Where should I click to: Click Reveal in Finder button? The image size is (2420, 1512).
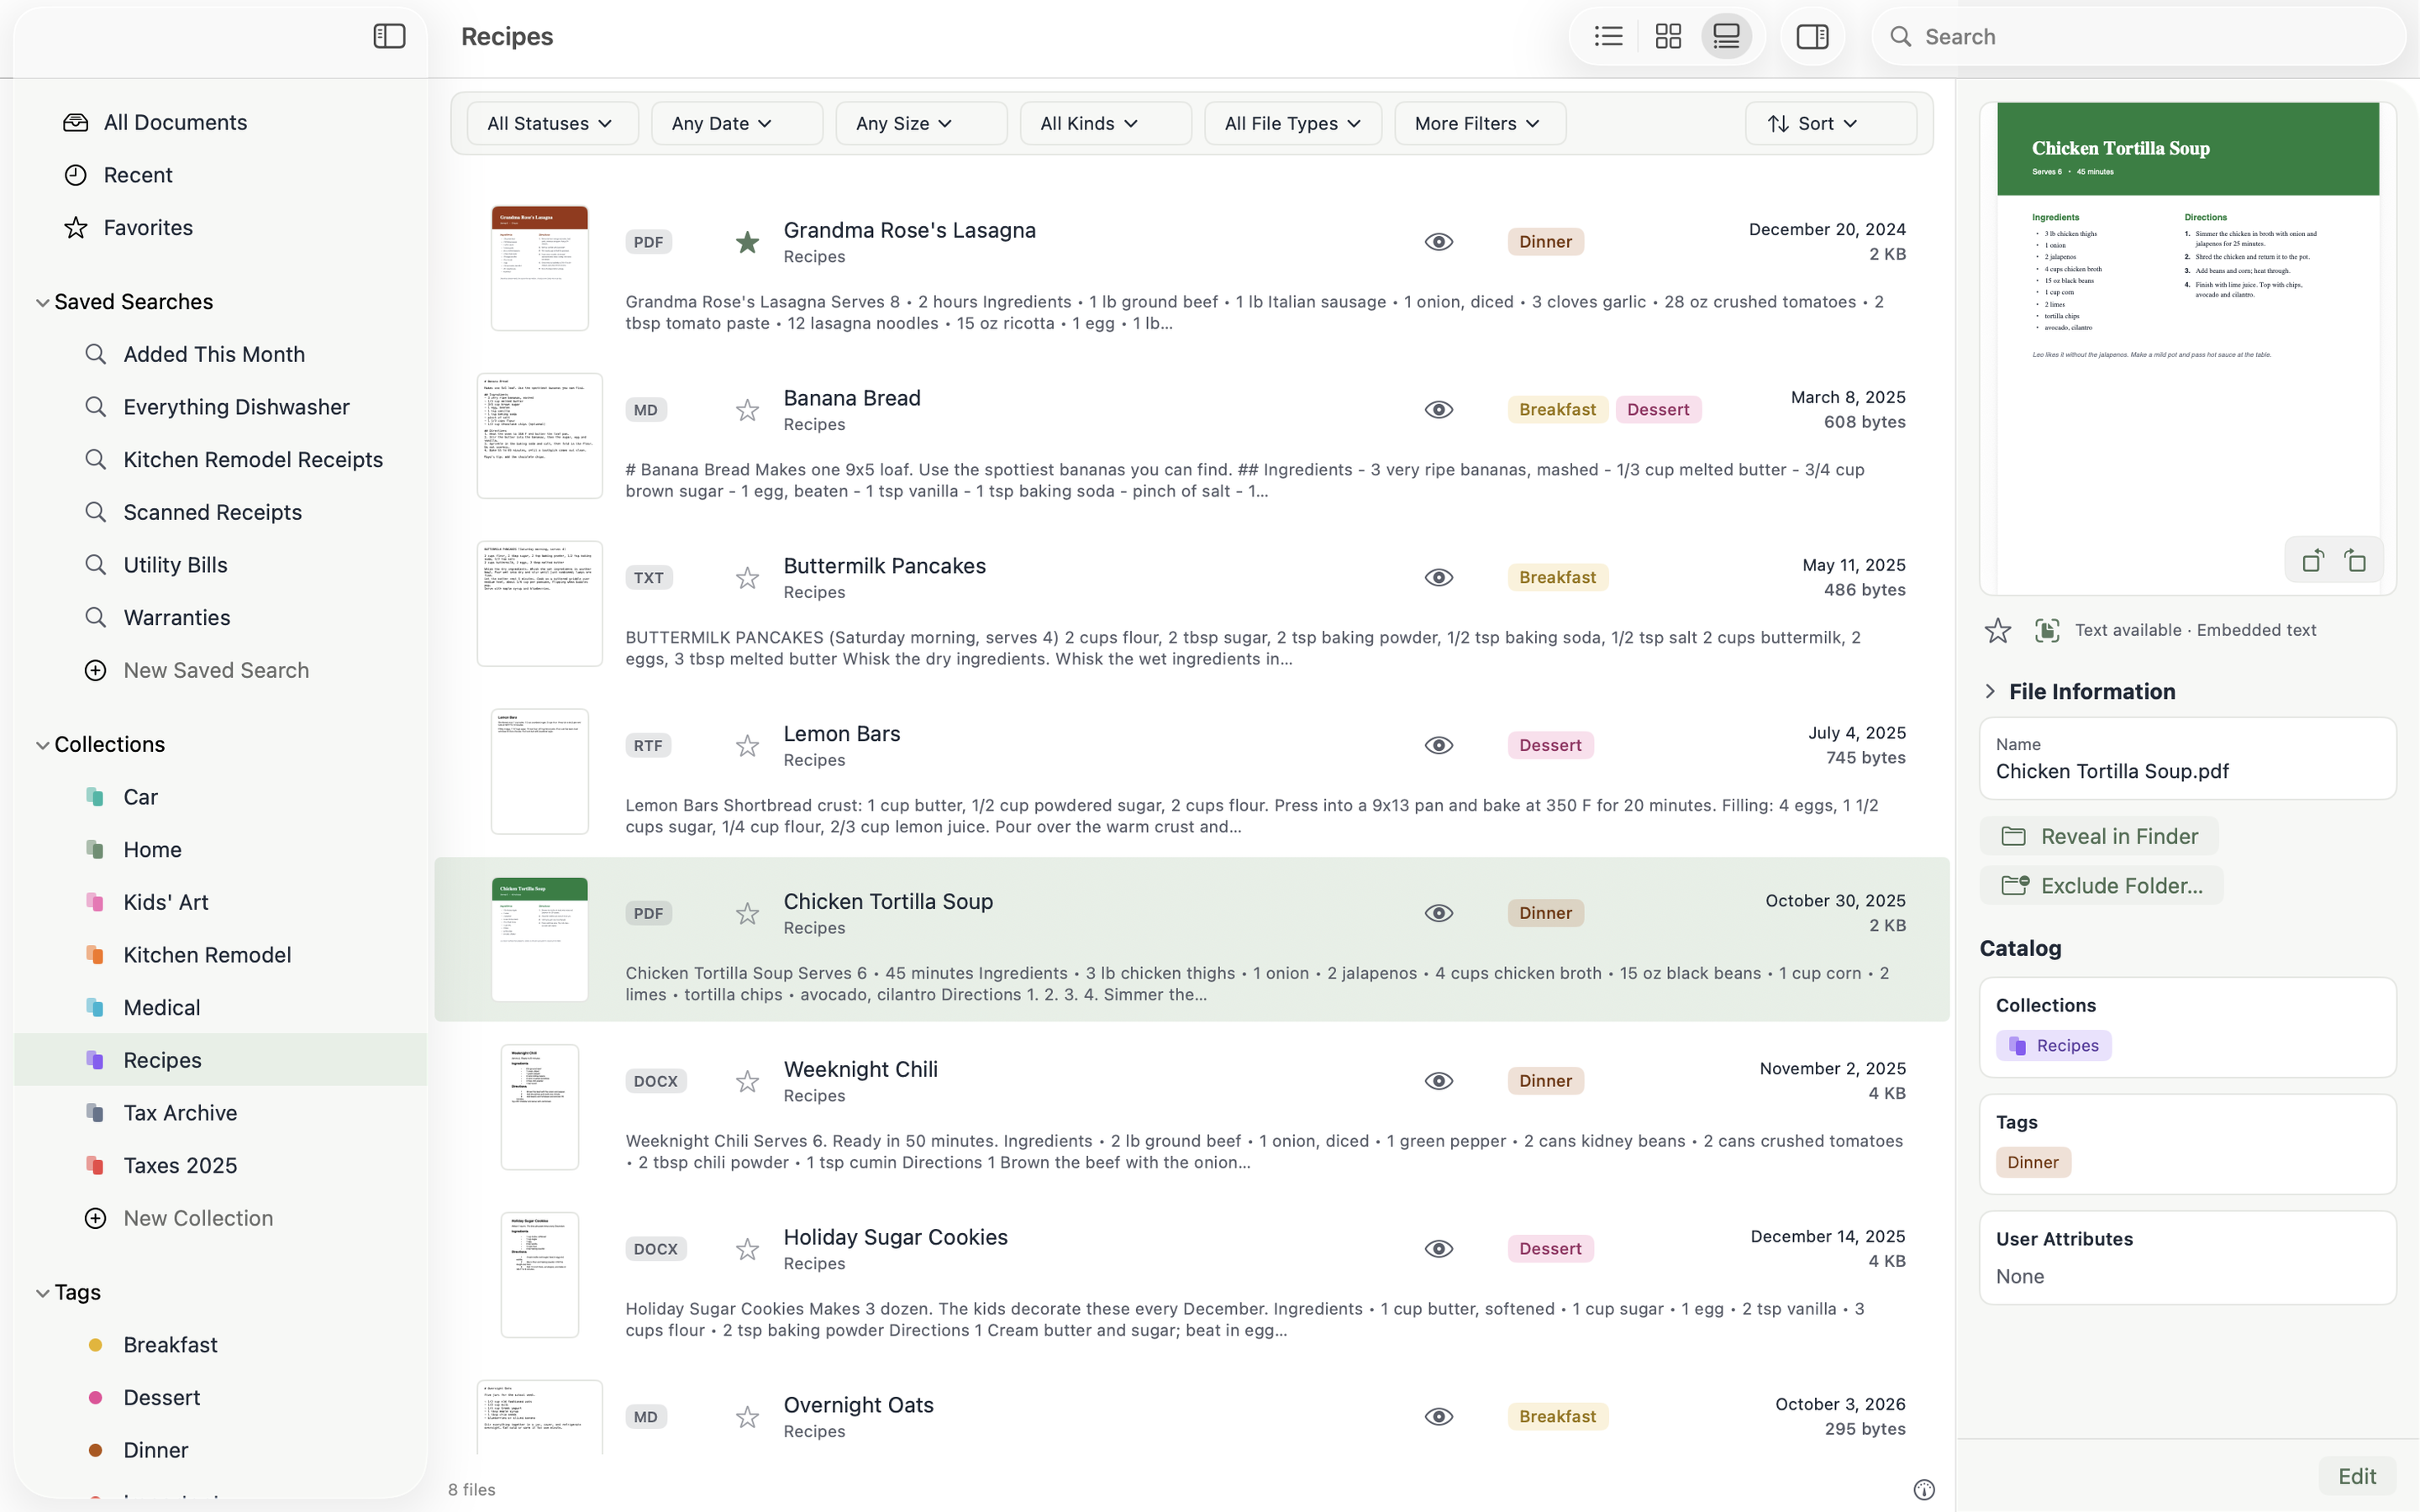(x=2099, y=836)
